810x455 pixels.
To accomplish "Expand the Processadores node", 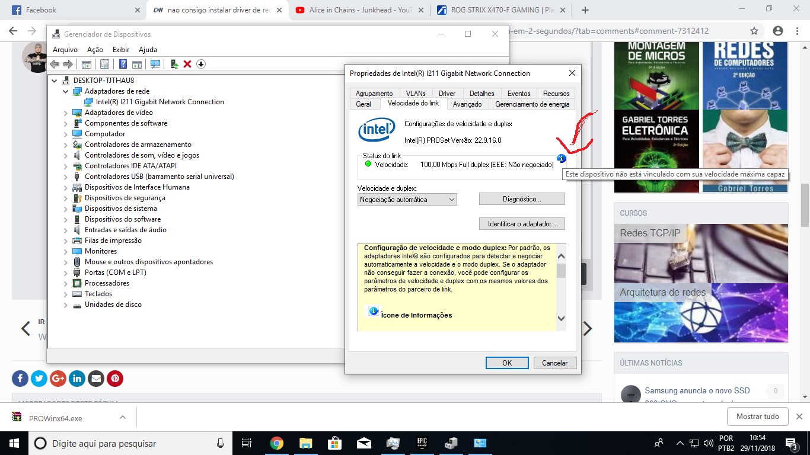I will [66, 283].
